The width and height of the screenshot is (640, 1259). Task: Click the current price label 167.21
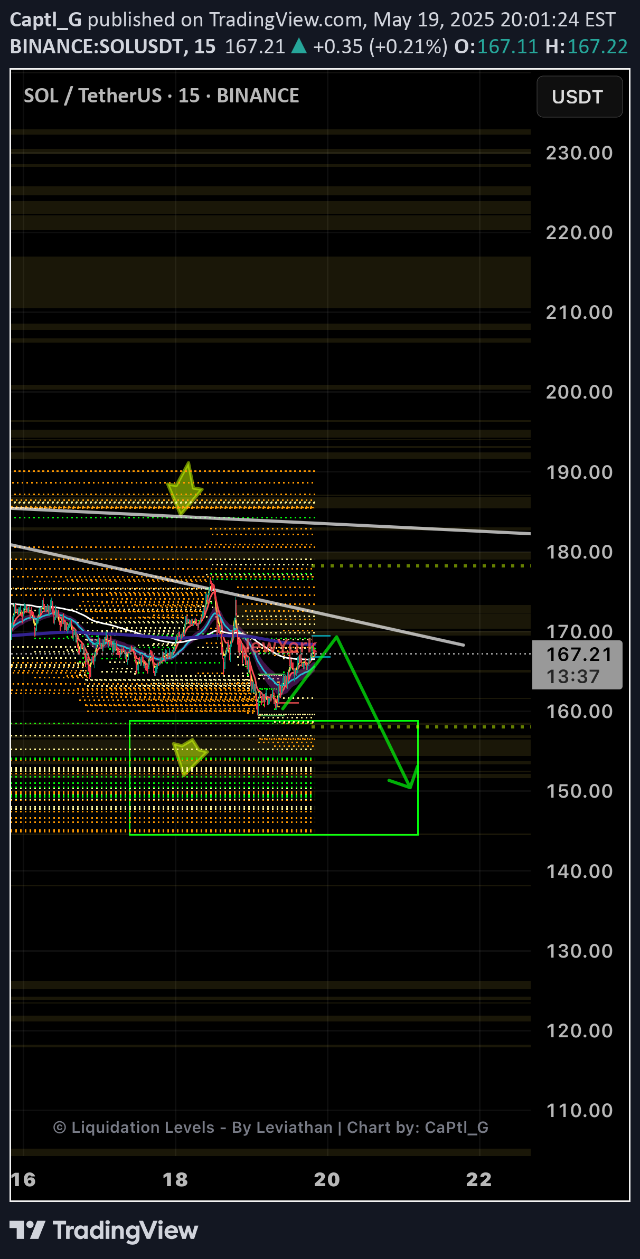point(579,654)
